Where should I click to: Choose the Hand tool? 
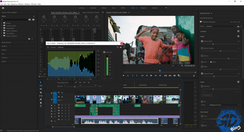point(41,102)
